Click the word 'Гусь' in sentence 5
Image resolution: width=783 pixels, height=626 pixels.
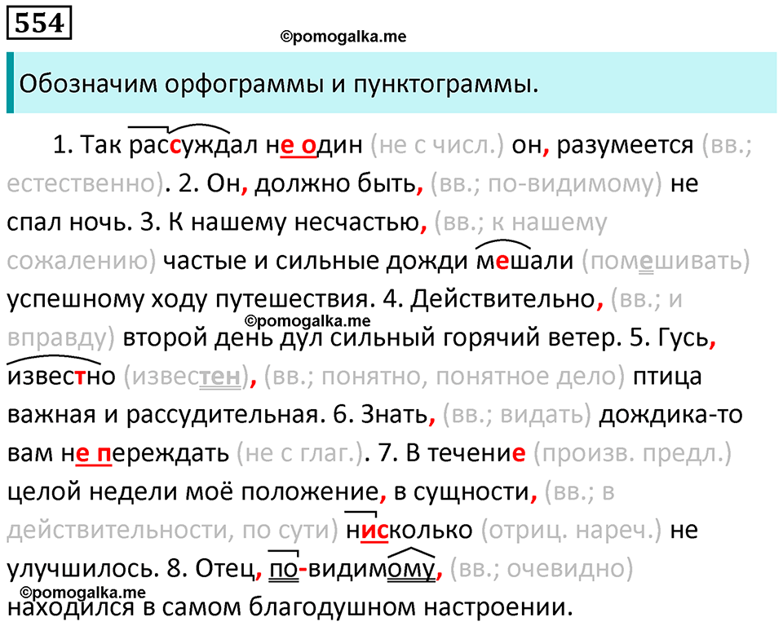tap(683, 337)
